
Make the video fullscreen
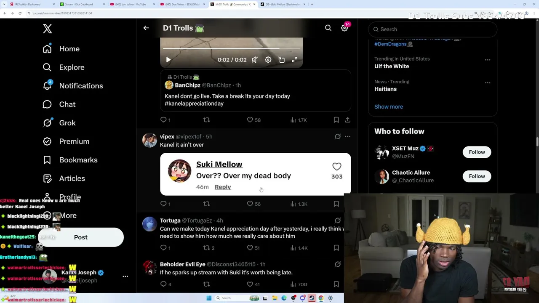click(x=295, y=60)
